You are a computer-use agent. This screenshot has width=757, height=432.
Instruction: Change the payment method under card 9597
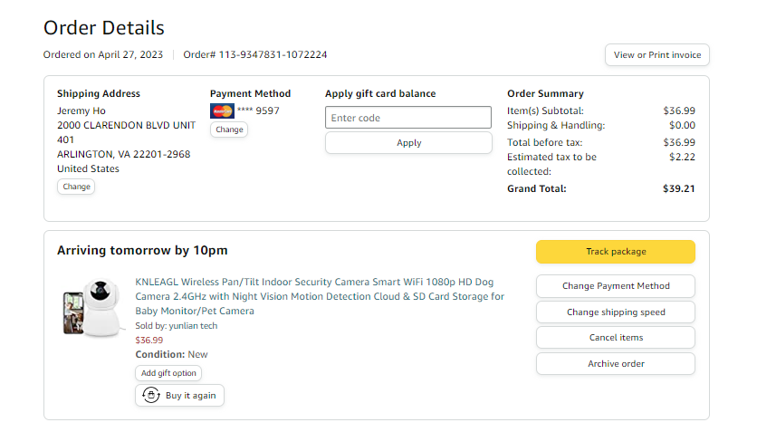[229, 130]
